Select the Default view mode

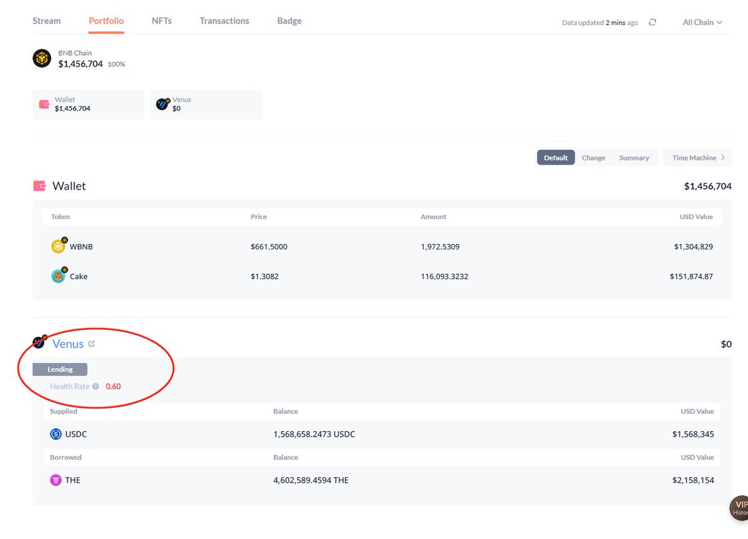coord(556,158)
